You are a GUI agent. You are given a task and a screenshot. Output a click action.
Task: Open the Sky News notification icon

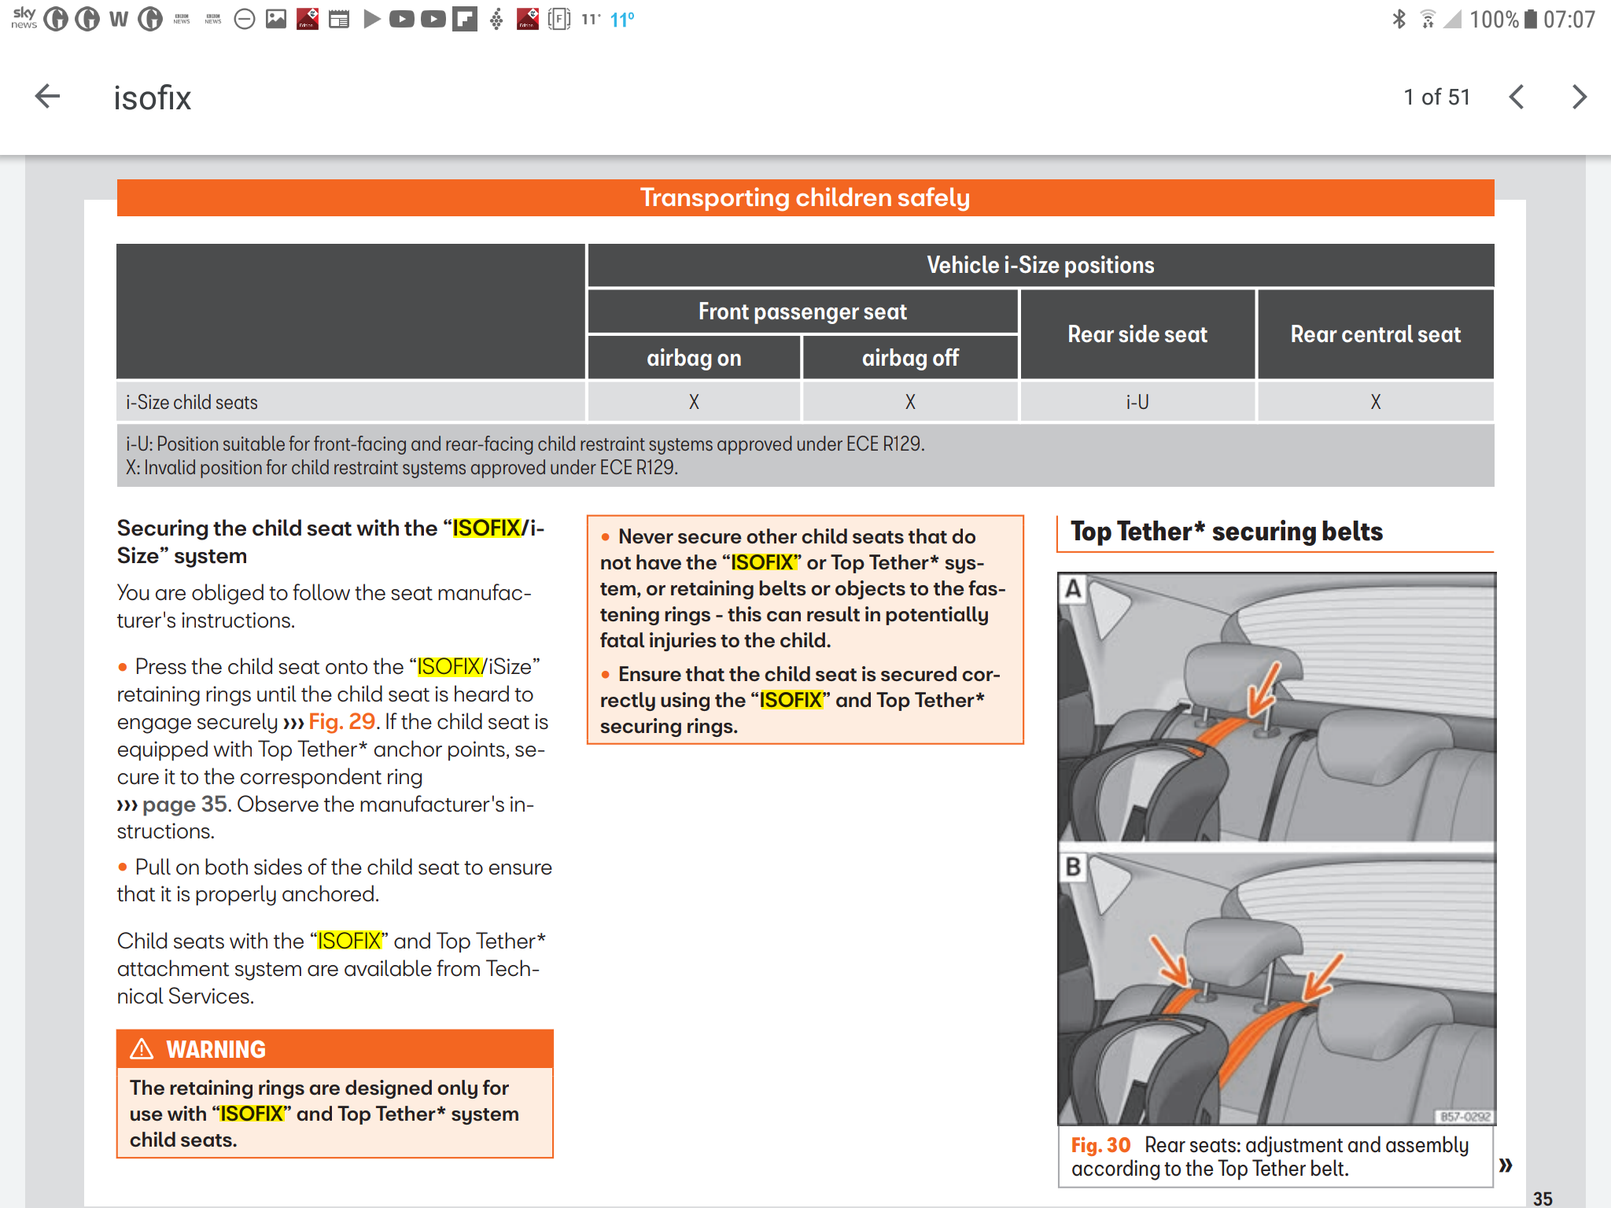coord(24,18)
